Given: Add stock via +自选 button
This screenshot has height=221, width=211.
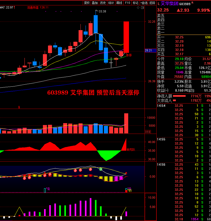Looking at the screenshot, I should (x=144, y=3).
